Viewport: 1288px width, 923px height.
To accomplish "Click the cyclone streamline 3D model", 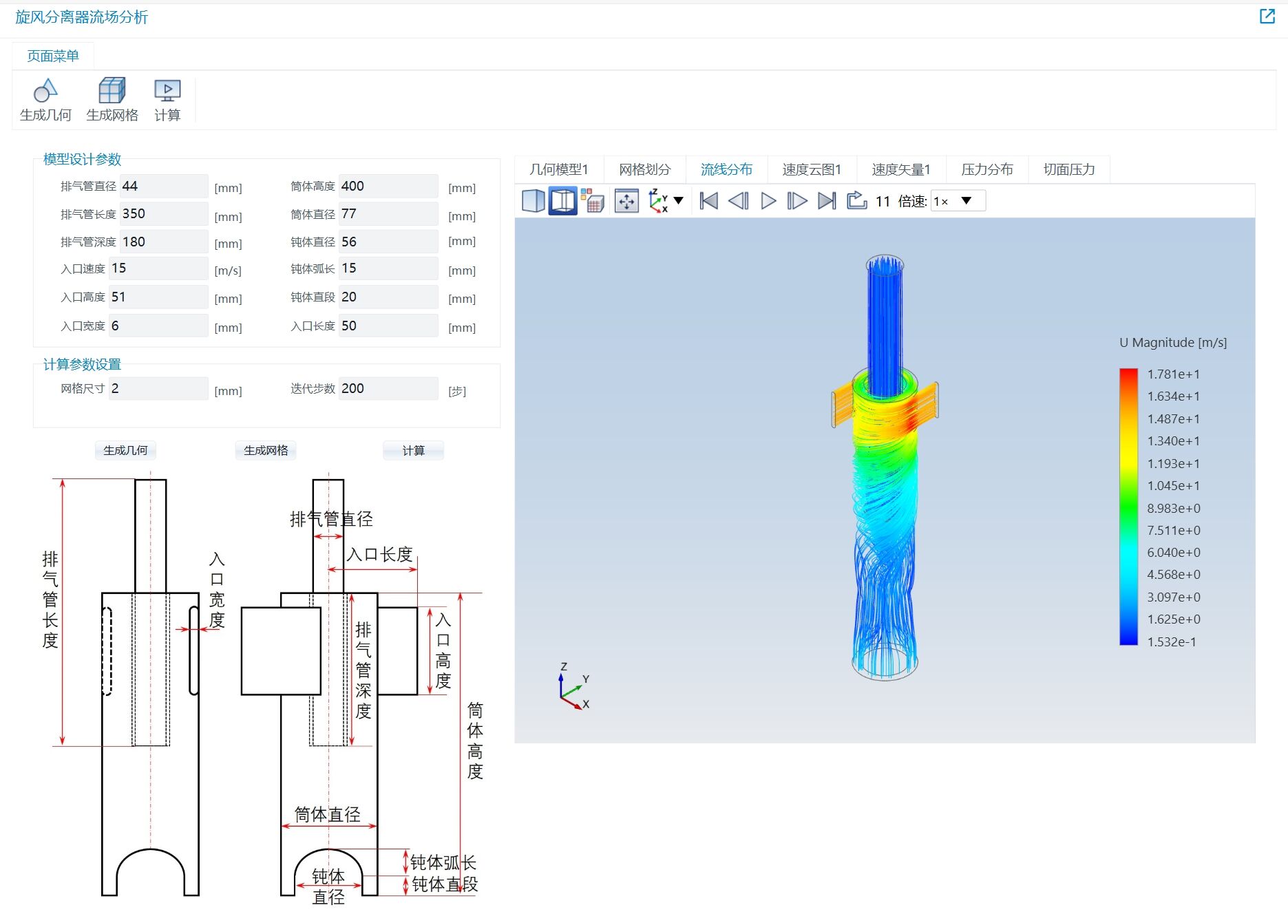I will click(x=885, y=468).
